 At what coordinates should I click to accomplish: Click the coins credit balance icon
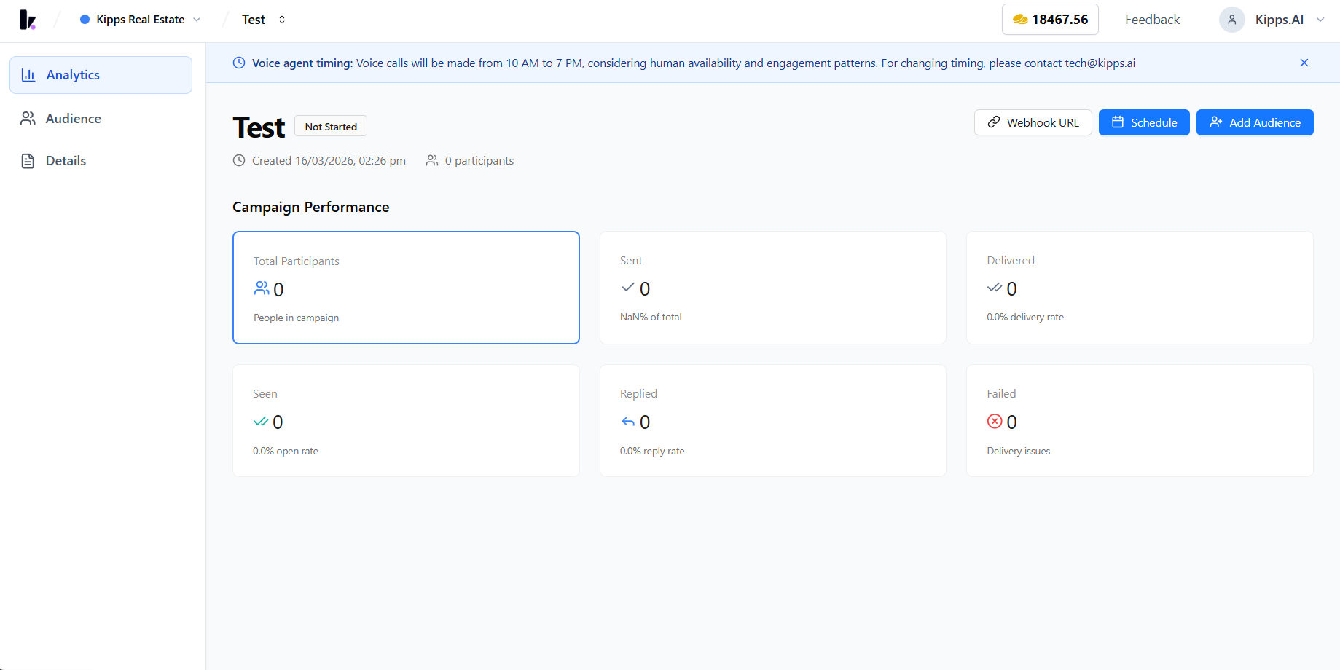(1020, 20)
